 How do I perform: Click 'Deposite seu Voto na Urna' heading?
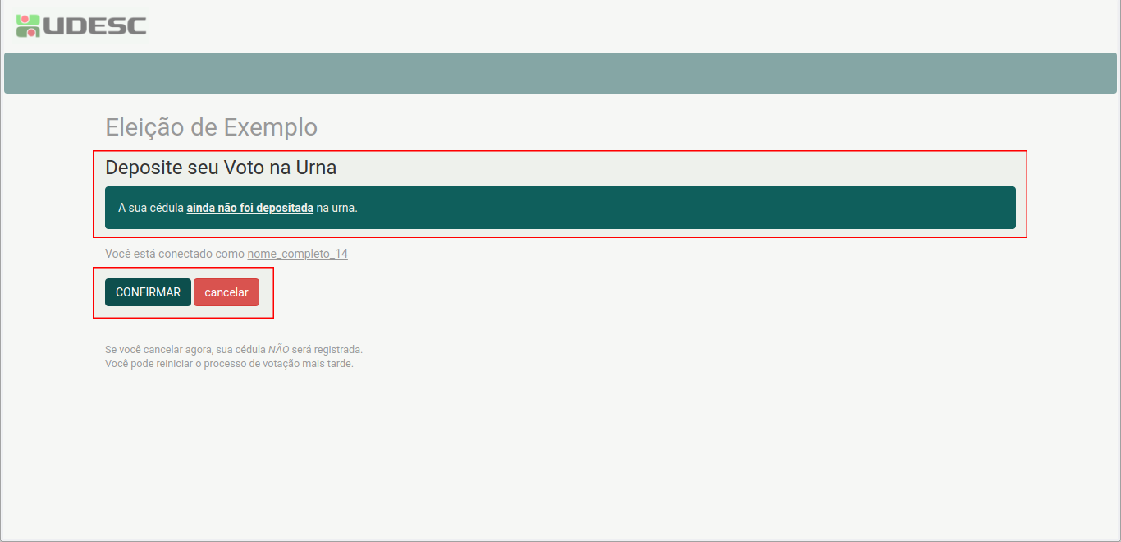pyautogui.click(x=221, y=168)
